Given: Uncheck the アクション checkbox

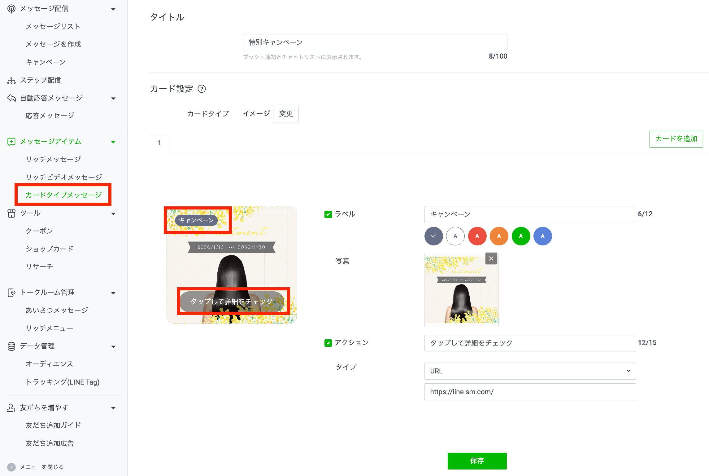Looking at the screenshot, I should click(x=328, y=343).
